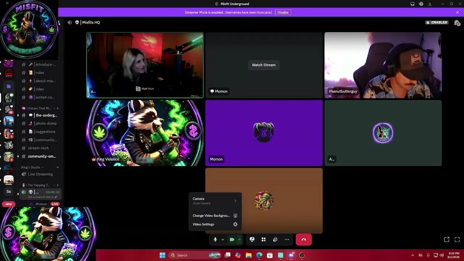Click the speaker icon beside Misfits HQ
464x261 pixels.
click(x=70, y=22)
